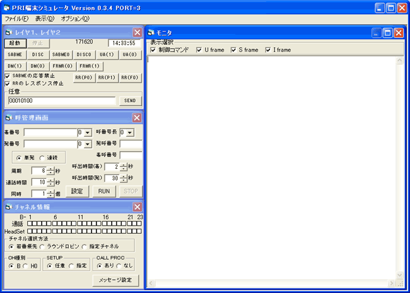The image size is (410, 293).
Task: Select the ラウンドロビン channel selection option
Action: 42,246
